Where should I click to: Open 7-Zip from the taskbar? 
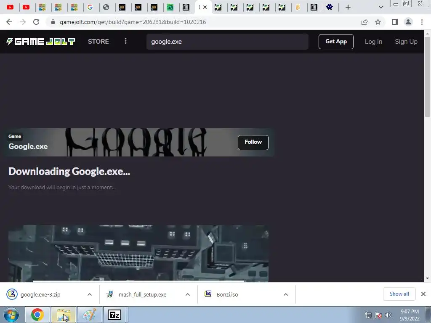tap(114, 315)
